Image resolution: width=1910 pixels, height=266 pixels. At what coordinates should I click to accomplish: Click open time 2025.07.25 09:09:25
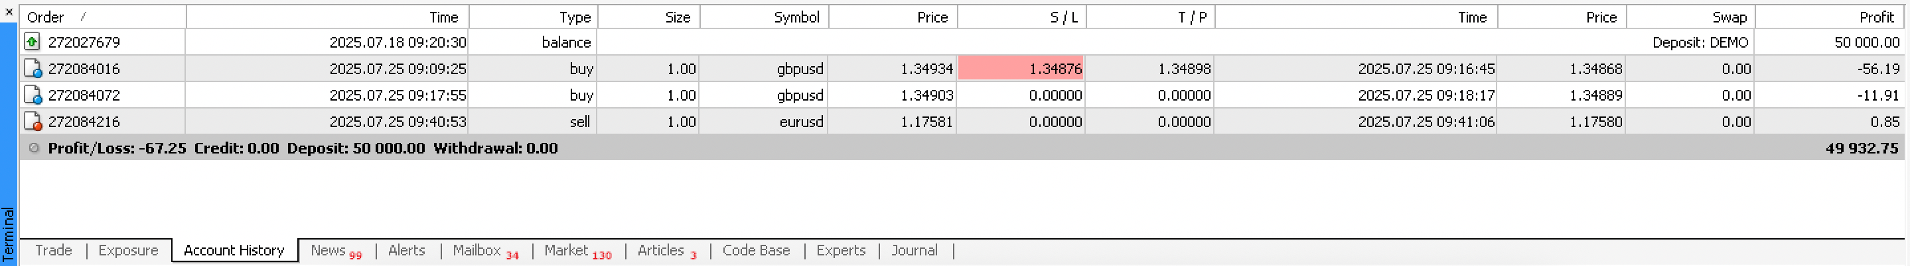click(398, 69)
